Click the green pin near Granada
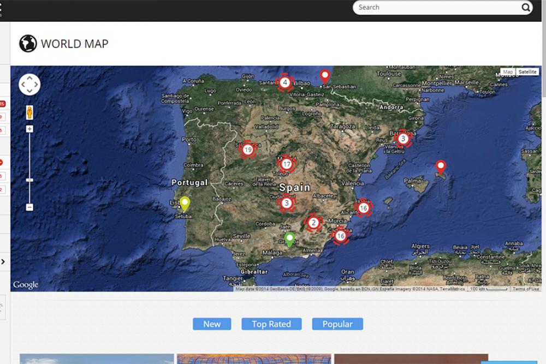The width and height of the screenshot is (546, 364). click(290, 238)
